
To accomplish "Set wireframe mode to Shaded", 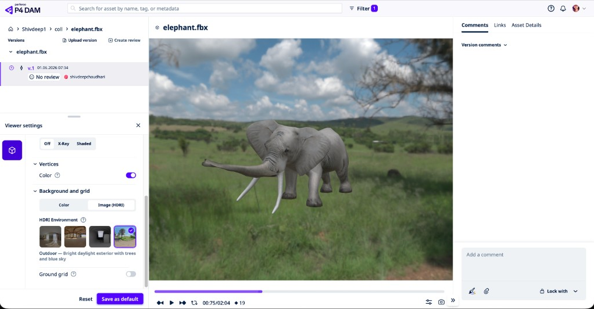I will pos(84,143).
